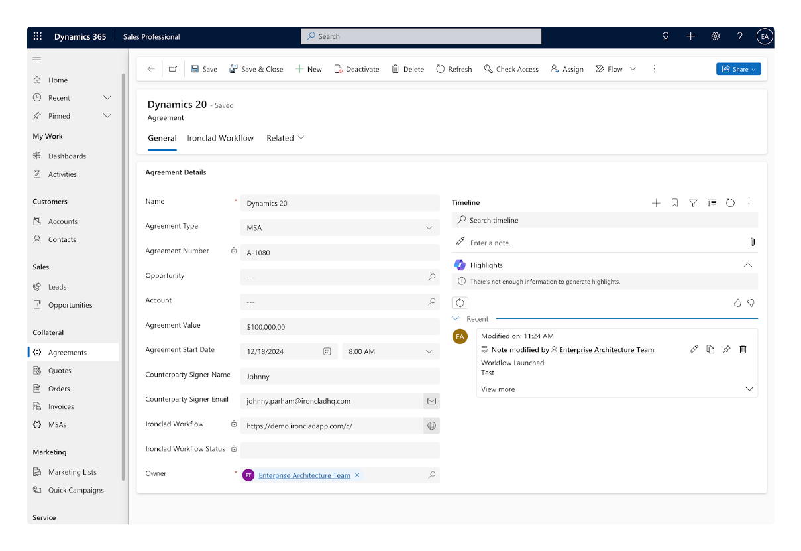The image size is (801, 551).
Task: Copy the note with copy icon
Action: [710, 349]
